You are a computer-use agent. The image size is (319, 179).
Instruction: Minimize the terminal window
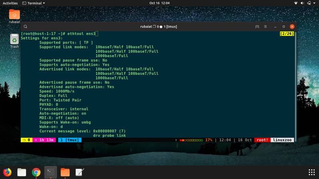coord(275,27)
